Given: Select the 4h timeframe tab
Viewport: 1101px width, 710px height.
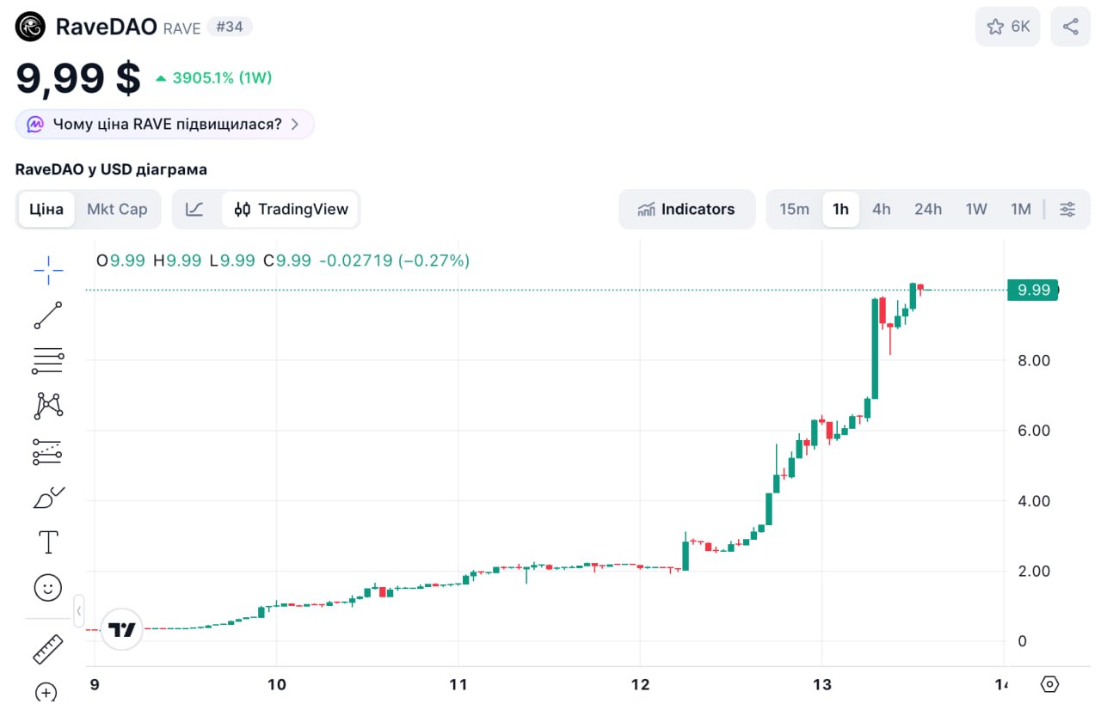Looking at the screenshot, I should pos(881,209).
